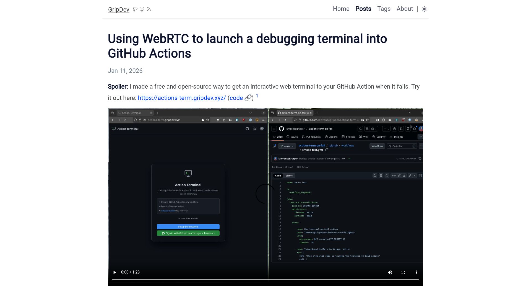
Task: Play the embedded video
Action: (x=114, y=272)
